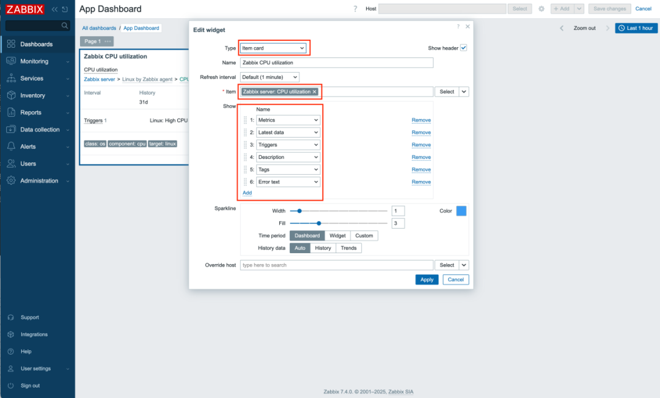Viewport: 660px width, 398px height.
Task: Select Auto history data
Action: (x=299, y=248)
